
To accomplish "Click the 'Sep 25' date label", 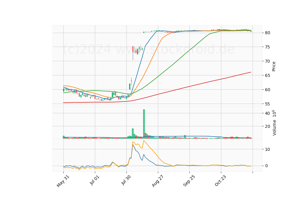I will (x=189, y=181).
